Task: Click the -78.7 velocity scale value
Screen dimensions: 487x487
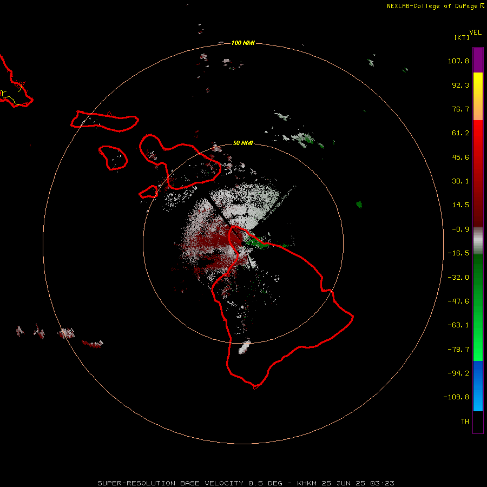Action: point(458,350)
